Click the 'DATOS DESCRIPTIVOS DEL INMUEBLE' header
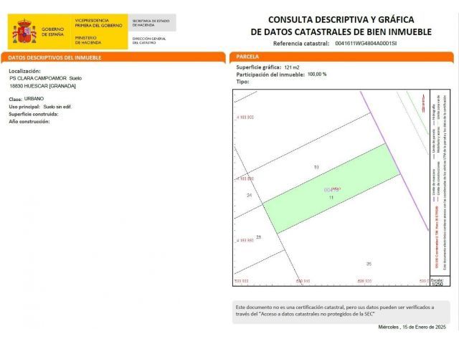Image resolution: width=459 pixels, height=344 pixels. (55, 57)
